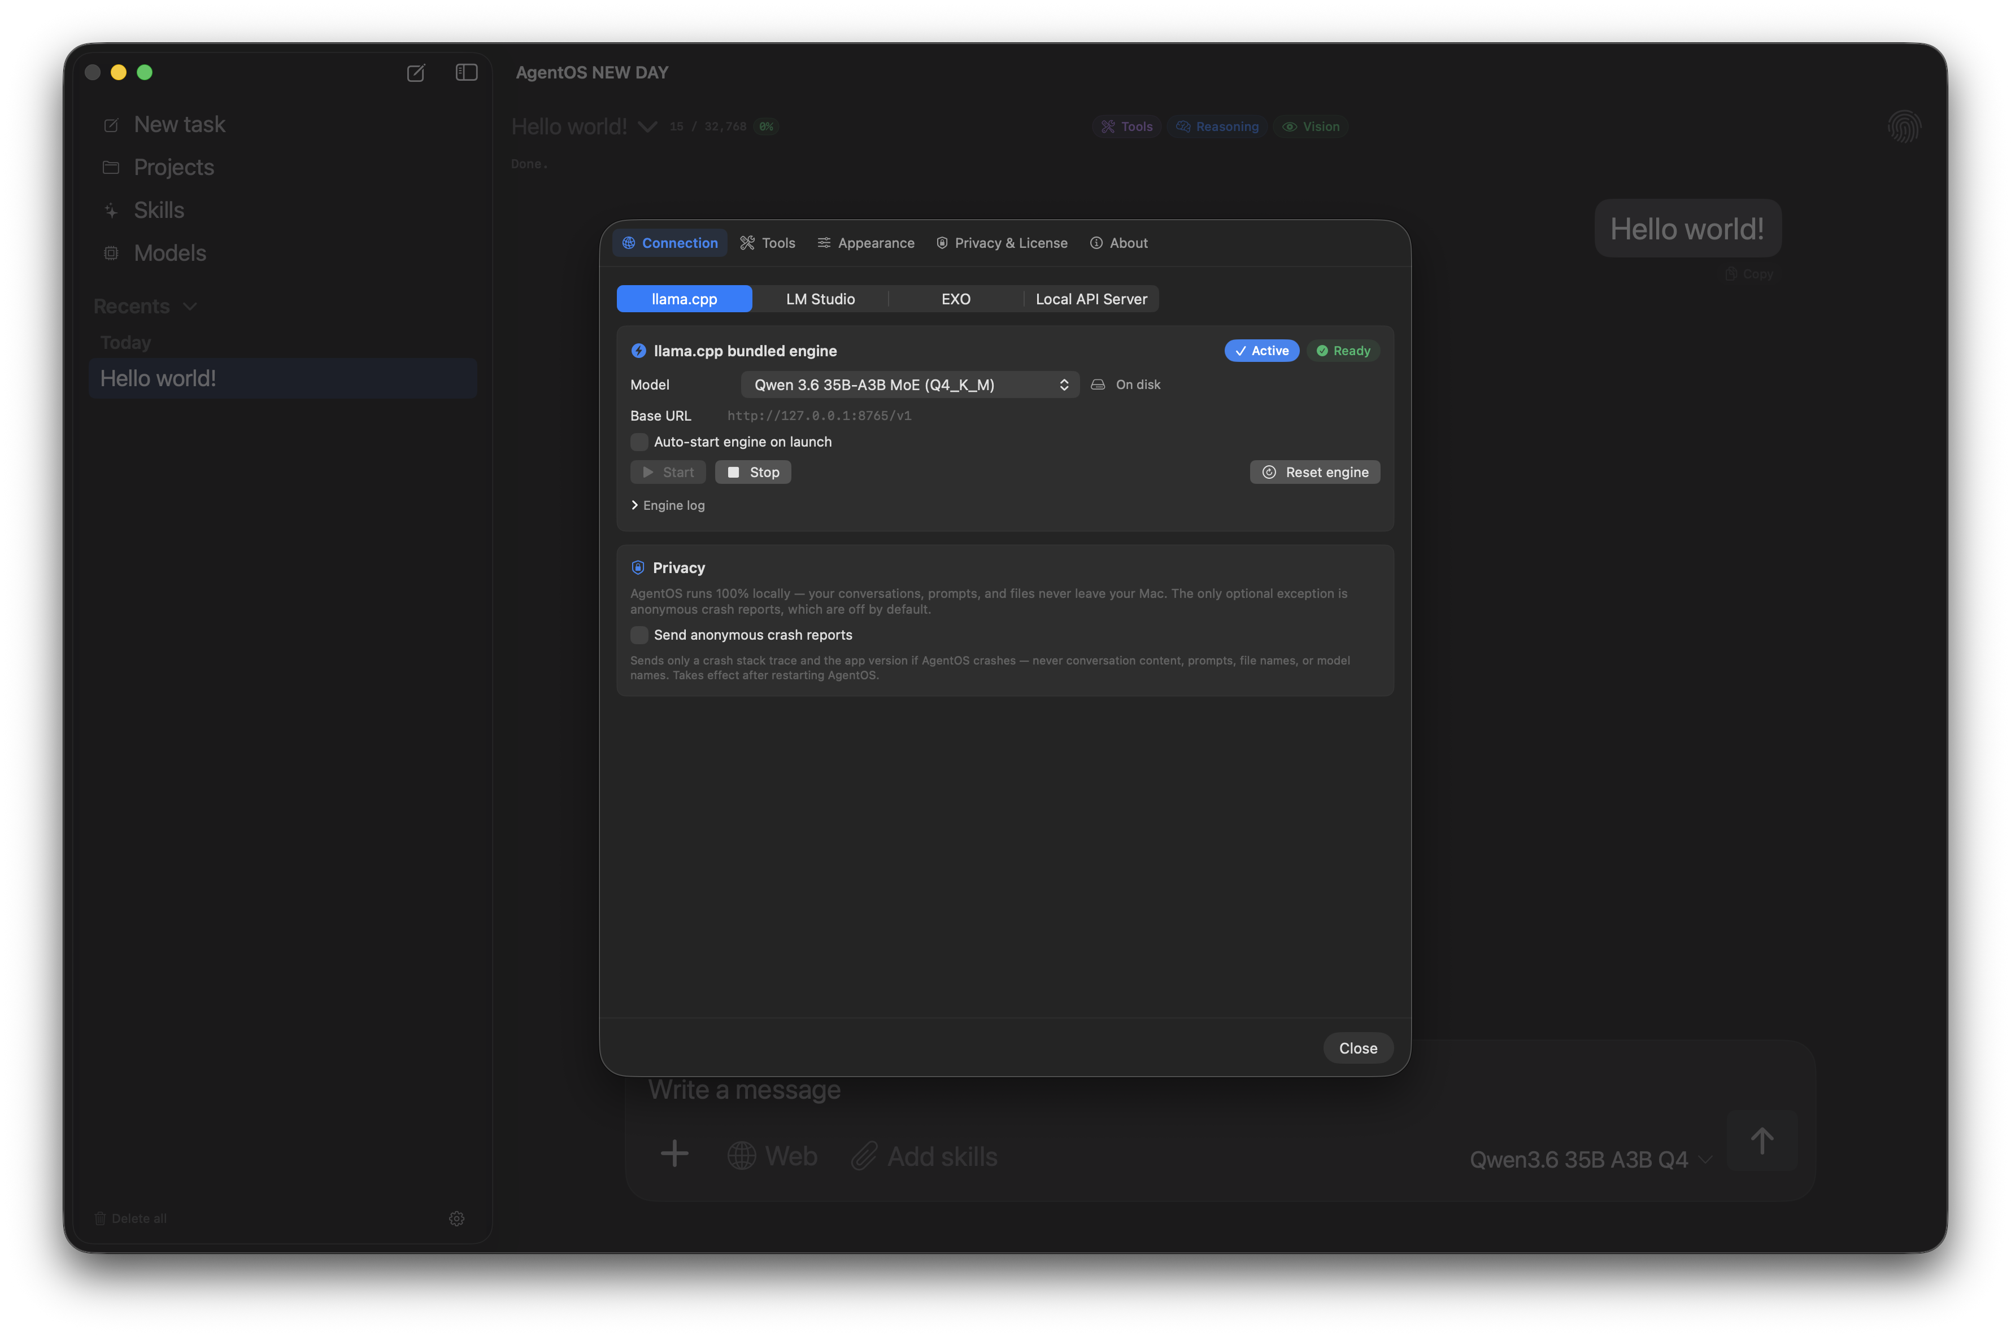The image size is (2011, 1337).
Task: Select the llama.cpp engine segment
Action: pos(684,299)
